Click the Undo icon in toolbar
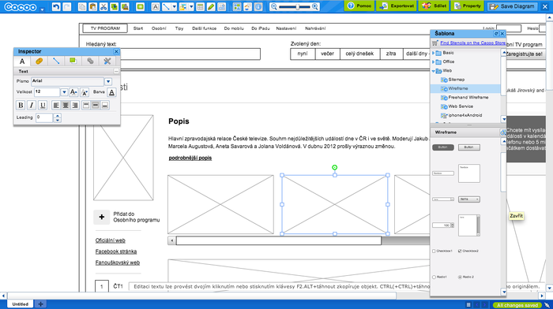553x309 pixels. point(56,6)
